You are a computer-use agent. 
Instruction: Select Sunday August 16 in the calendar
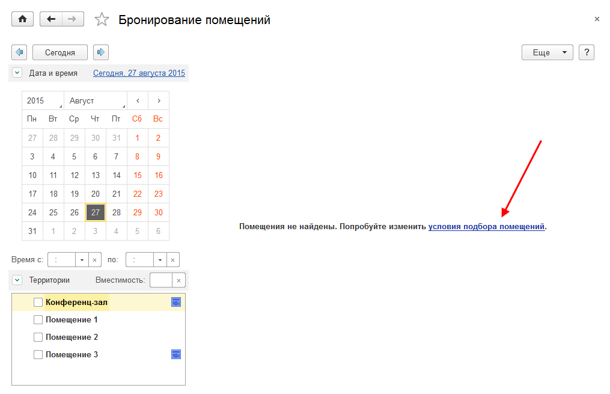[x=158, y=175]
